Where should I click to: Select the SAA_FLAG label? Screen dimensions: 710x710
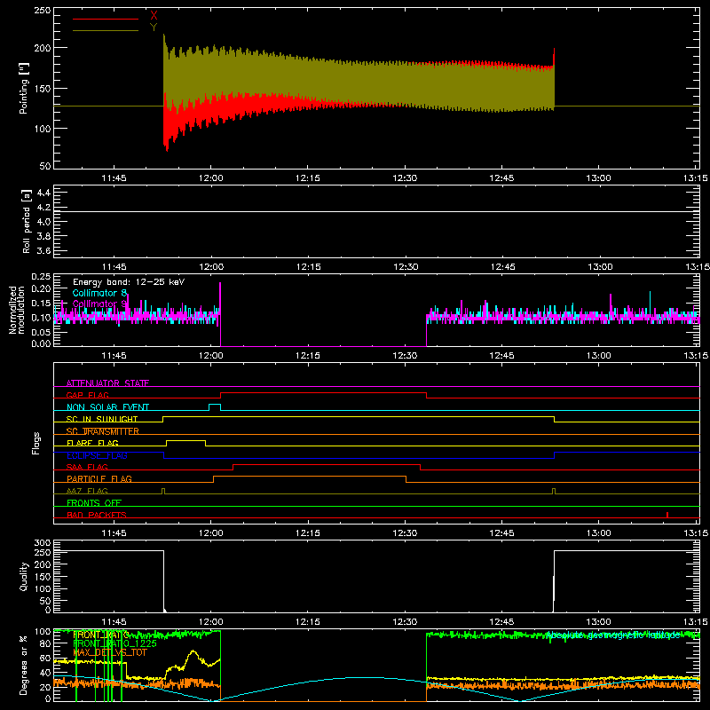point(87,467)
